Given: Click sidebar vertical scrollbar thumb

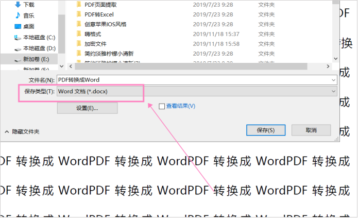Looking at the screenshot, I should click(x=61, y=33).
